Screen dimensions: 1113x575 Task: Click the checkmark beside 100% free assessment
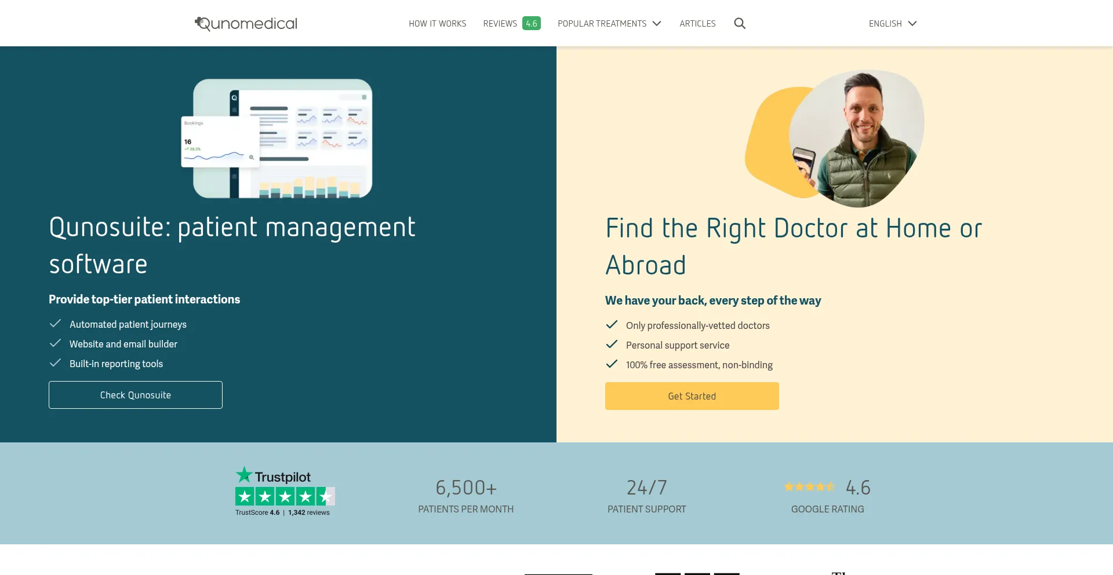612,364
